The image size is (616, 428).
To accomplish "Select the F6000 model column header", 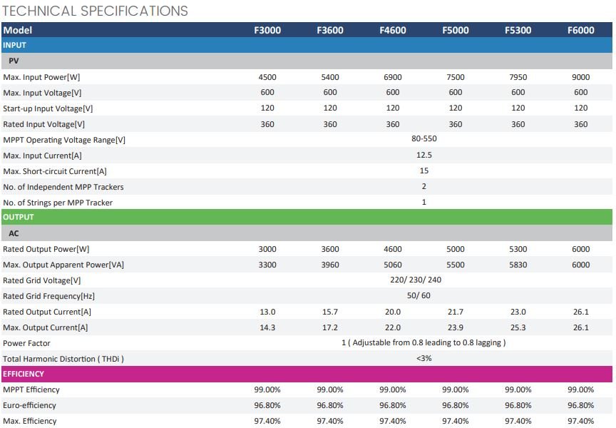I will point(580,30).
